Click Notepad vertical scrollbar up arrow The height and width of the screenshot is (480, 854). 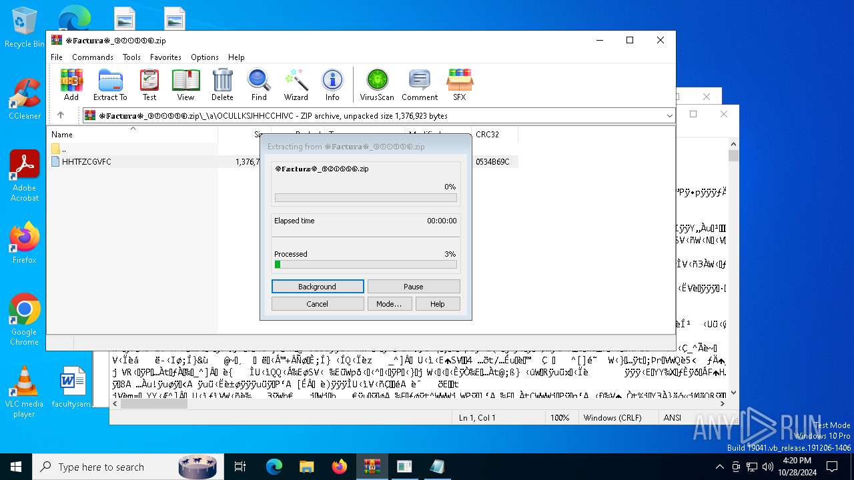pos(734,143)
